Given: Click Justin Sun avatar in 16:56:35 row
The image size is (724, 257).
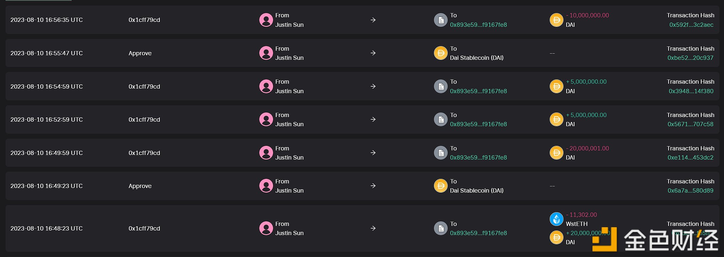Looking at the screenshot, I should pyautogui.click(x=266, y=20).
